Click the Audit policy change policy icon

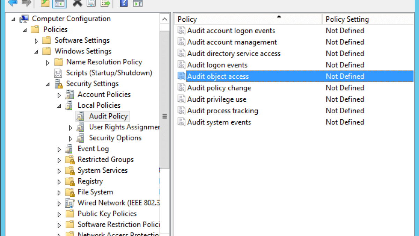(x=181, y=88)
